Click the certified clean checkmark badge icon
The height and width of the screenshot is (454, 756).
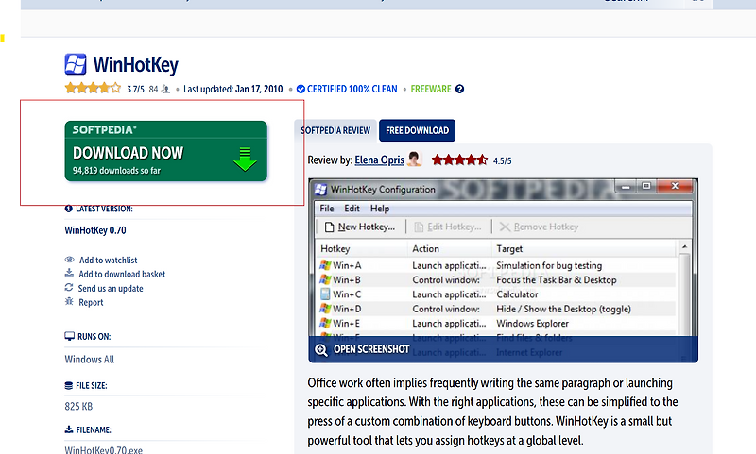(x=301, y=89)
